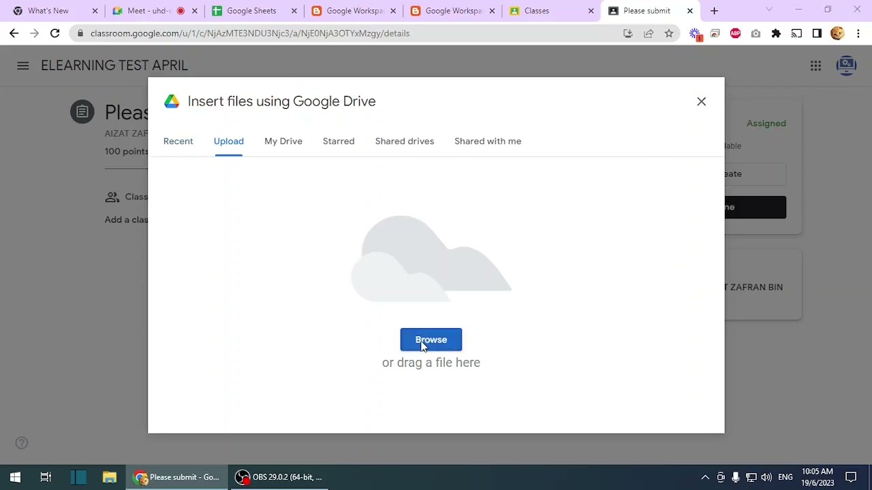This screenshot has height=490, width=872.
Task: Switch to the OBS 29.0.2 taskbar window
Action: point(279,477)
